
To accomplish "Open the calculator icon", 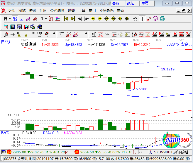I will pyautogui.click(x=13, y=27).
